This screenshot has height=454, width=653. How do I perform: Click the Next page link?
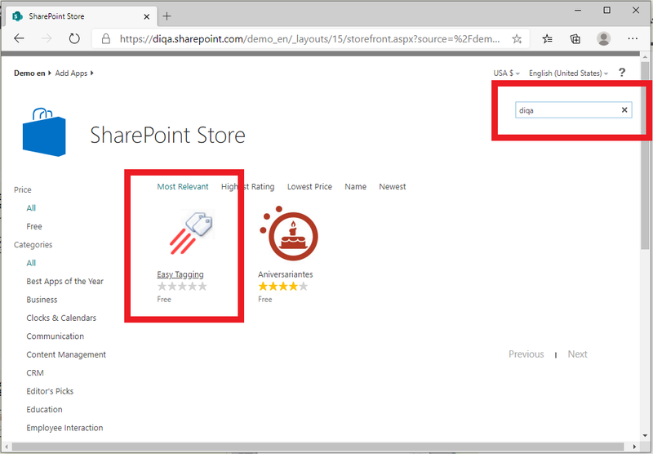click(x=577, y=354)
